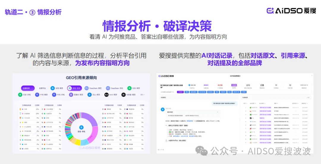Select the highlighted 豆包·手机 platform tab

(75, 88)
